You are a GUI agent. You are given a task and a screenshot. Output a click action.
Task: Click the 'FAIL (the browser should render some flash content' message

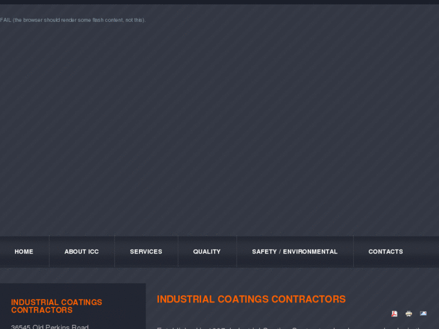73,20
